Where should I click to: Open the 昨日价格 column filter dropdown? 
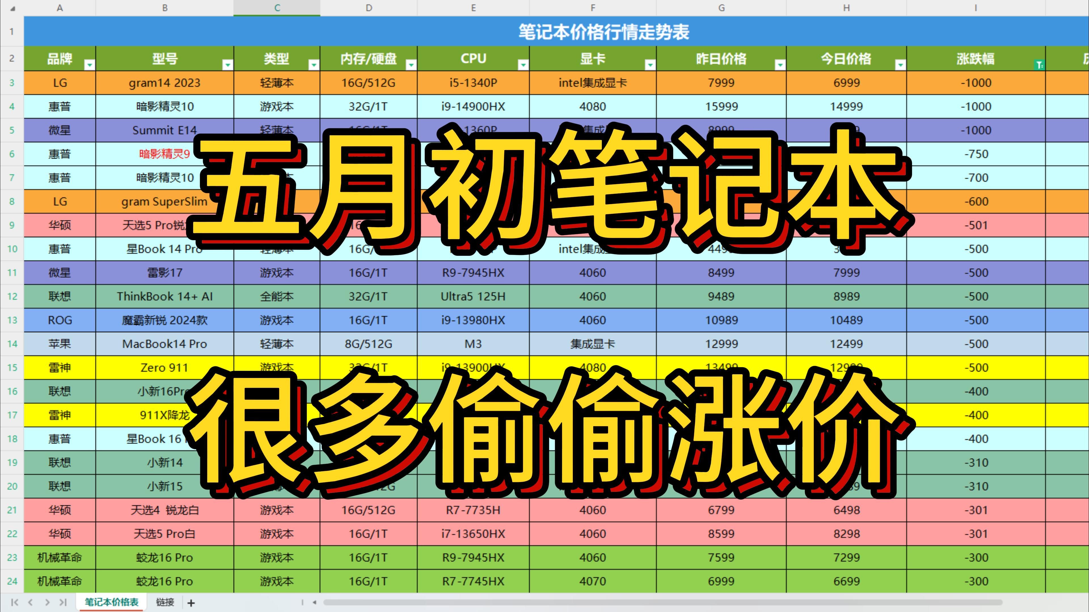click(780, 65)
